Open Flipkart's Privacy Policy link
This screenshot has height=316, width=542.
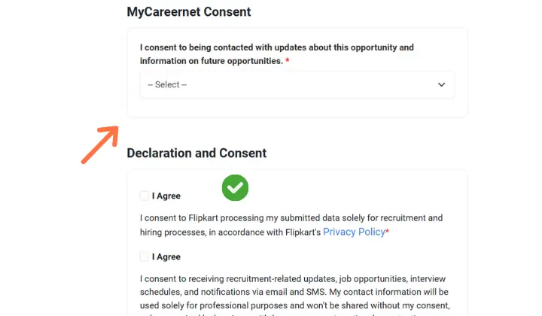click(x=354, y=232)
